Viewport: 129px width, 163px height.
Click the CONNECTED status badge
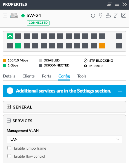click(38, 23)
